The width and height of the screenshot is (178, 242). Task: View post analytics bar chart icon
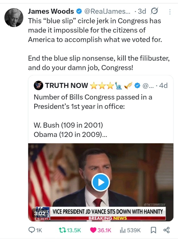(122, 230)
